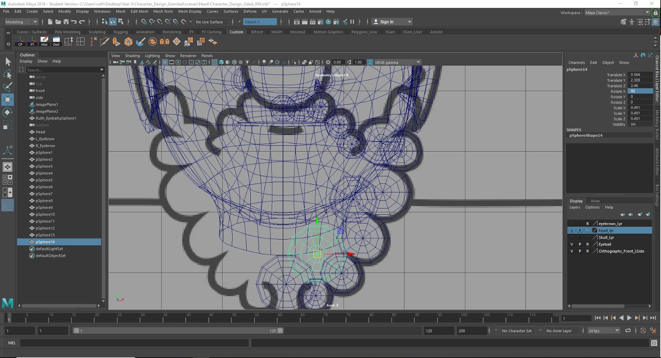Open the script editor icon
This screenshot has width=661, height=358.
tap(654, 343)
